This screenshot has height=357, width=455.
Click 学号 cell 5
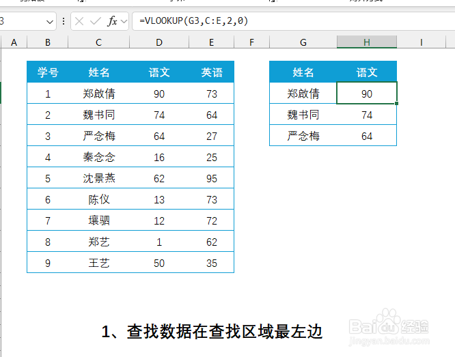48,178
